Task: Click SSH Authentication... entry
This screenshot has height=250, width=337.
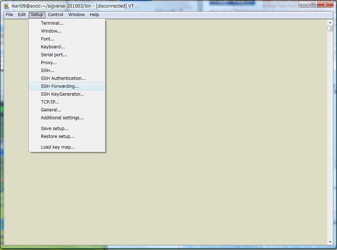Action: pos(63,78)
